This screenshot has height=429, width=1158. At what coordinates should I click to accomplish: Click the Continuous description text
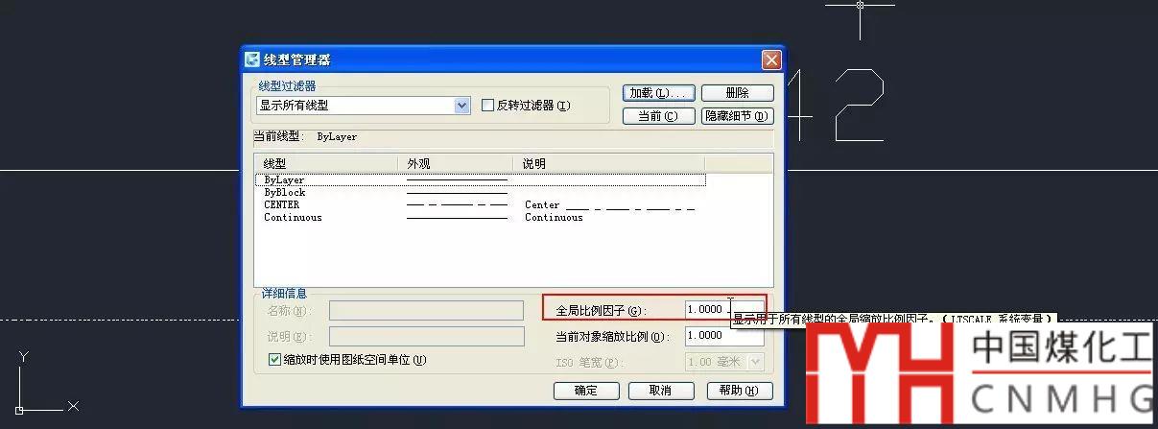(554, 218)
